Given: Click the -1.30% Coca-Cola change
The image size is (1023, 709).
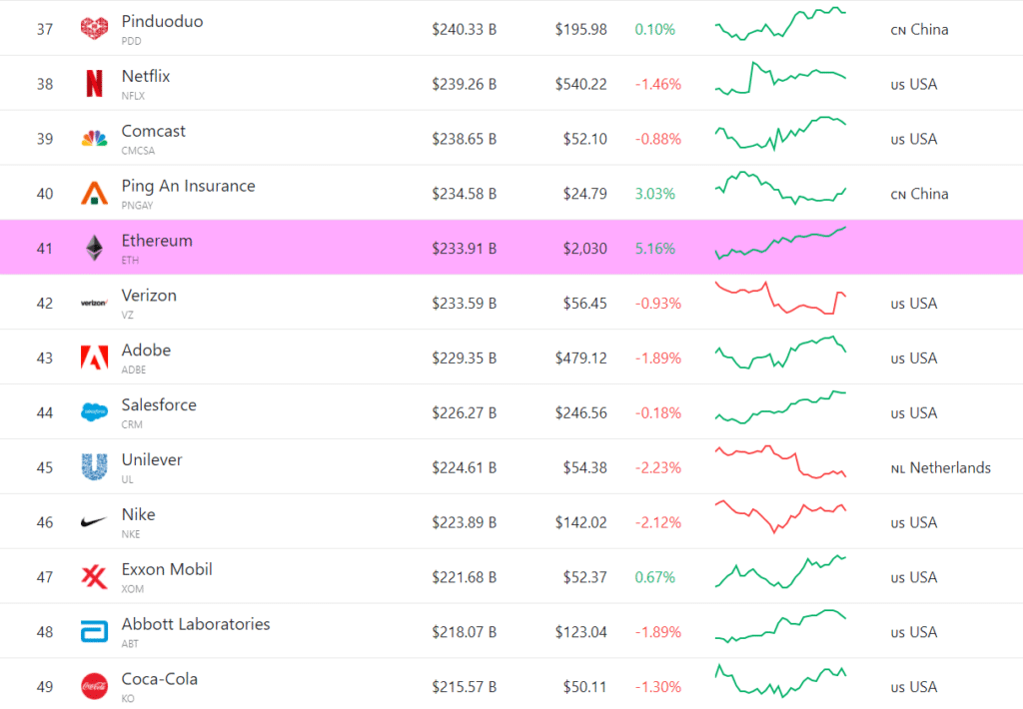Looking at the screenshot, I should [658, 687].
